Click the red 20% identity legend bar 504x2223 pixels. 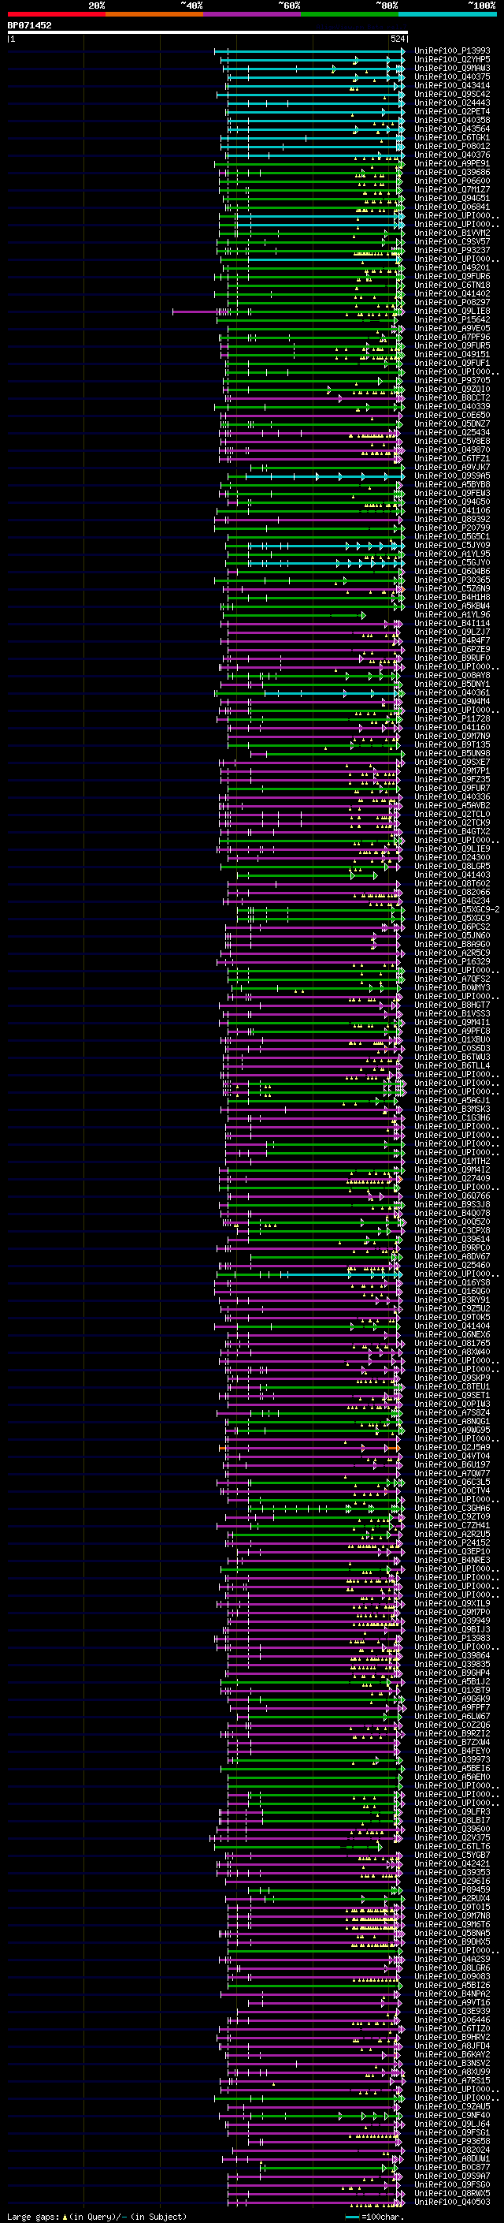(57, 14)
